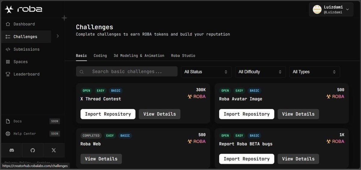Screen dimensions: 361x170
Task: Click the Docs file icon
Action: pyautogui.click(x=8, y=121)
